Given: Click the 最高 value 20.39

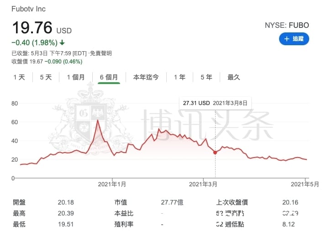Looking at the screenshot, I should tap(66, 213).
